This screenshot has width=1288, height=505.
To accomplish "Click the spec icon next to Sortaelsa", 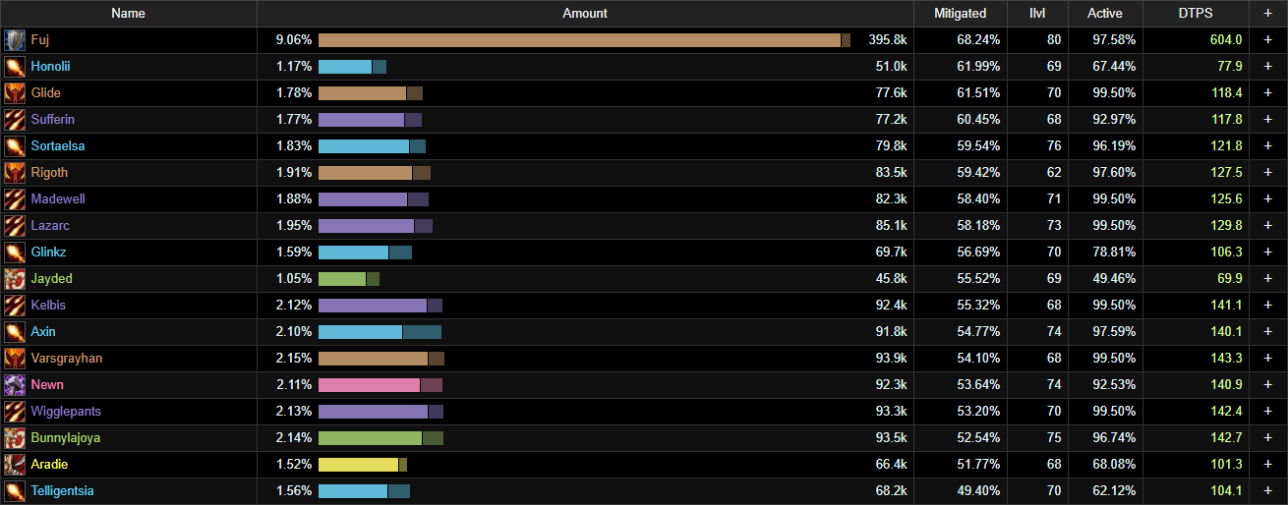I will click(x=15, y=146).
